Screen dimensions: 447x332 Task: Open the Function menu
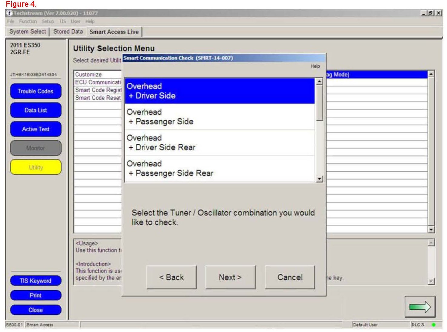point(28,21)
